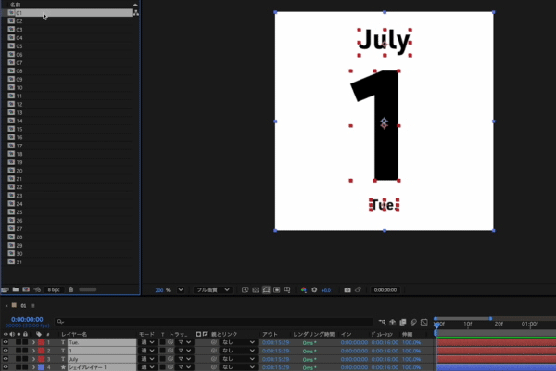Toggle mask and shape path visibility icon
Image resolution: width=556 pixels, height=371 pixels.
pyautogui.click(x=266, y=290)
